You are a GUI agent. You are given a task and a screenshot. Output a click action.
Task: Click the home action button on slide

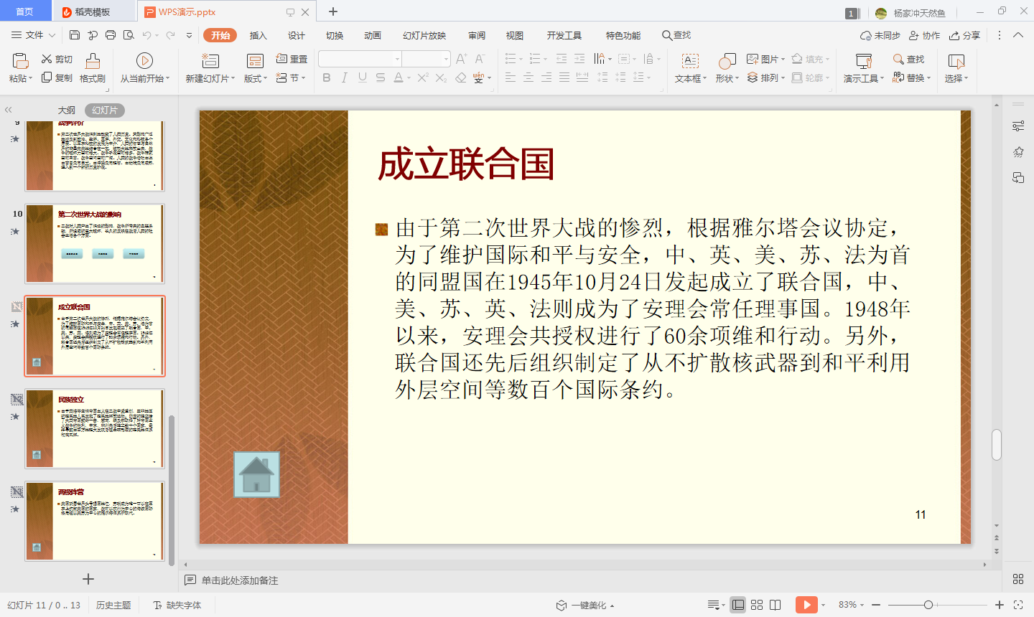(x=256, y=474)
